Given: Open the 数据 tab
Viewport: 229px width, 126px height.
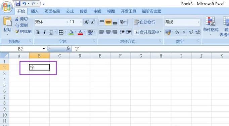Looking at the screenshot, I should pos(83,11).
